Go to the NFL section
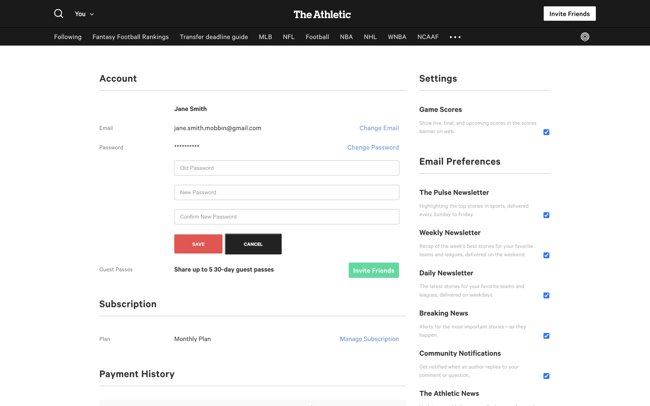650x406 pixels. tap(289, 37)
